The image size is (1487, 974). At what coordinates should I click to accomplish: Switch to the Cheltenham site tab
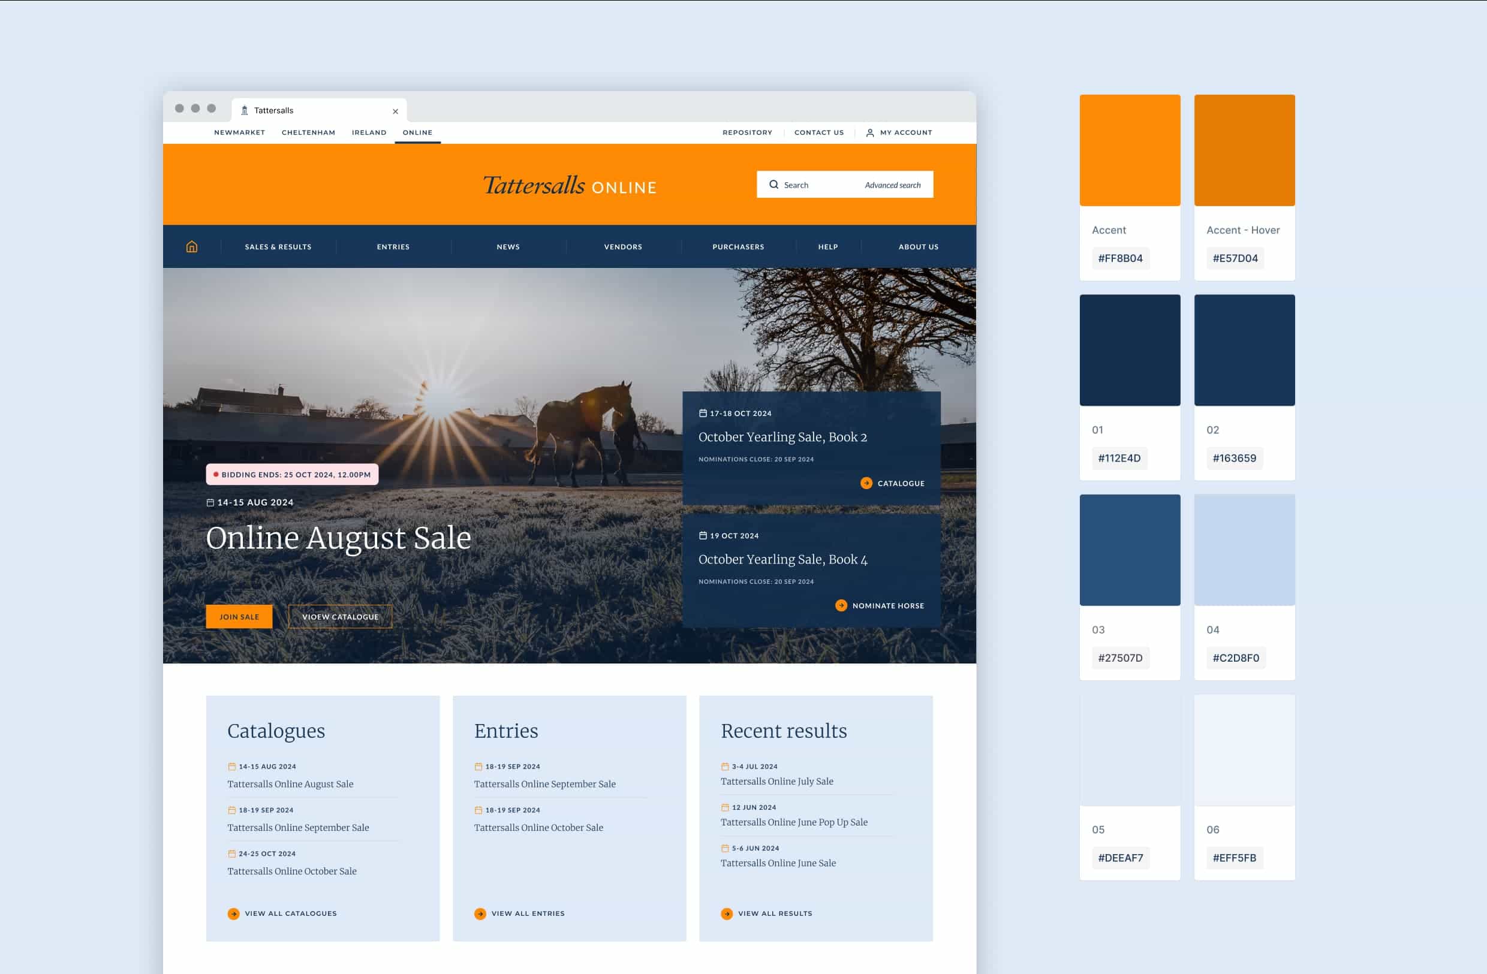point(308,132)
